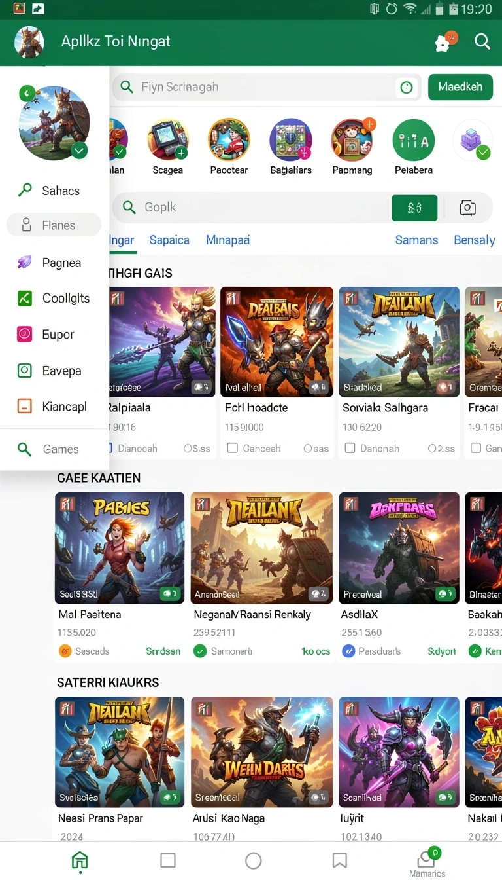Click the SATERRI KIAUKRS section heading
The width and height of the screenshot is (502, 880).
(108, 682)
